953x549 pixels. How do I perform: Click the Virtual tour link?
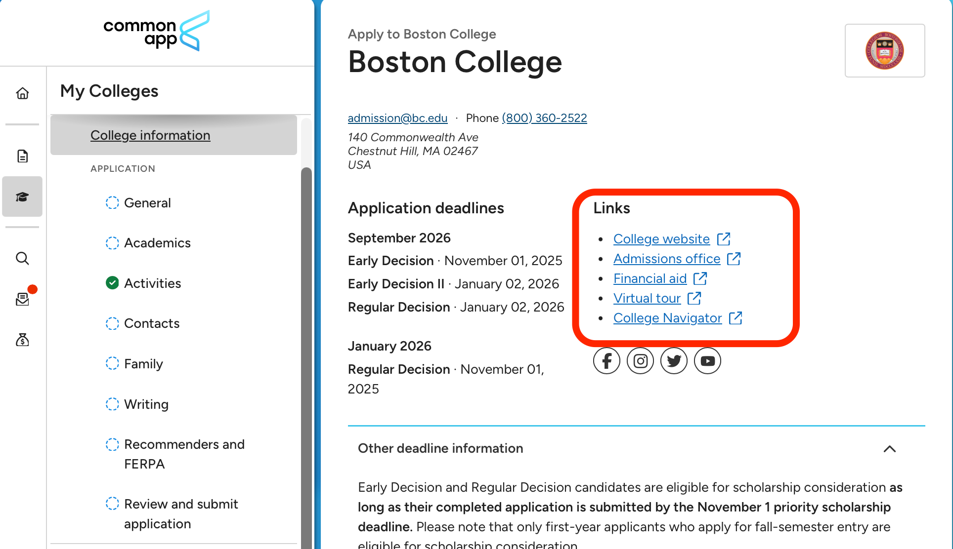point(647,298)
